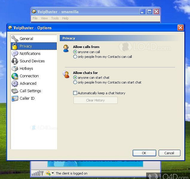Click the Sound Devices headset icon
This screenshot has height=179, width=190.
pyautogui.click(x=15, y=61)
